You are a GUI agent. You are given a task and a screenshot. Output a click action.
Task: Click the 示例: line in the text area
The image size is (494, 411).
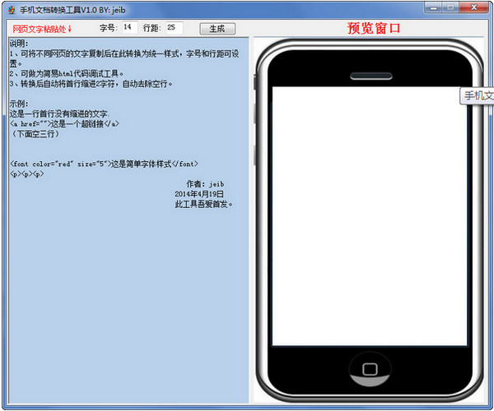(20, 104)
